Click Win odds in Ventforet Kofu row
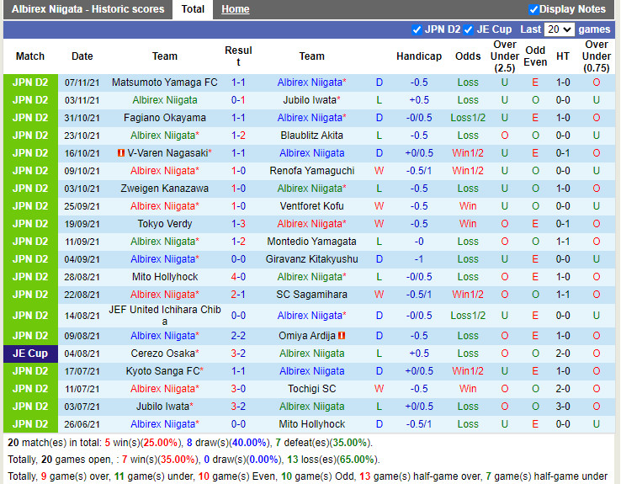The height and width of the screenshot is (484, 621). tap(468, 206)
